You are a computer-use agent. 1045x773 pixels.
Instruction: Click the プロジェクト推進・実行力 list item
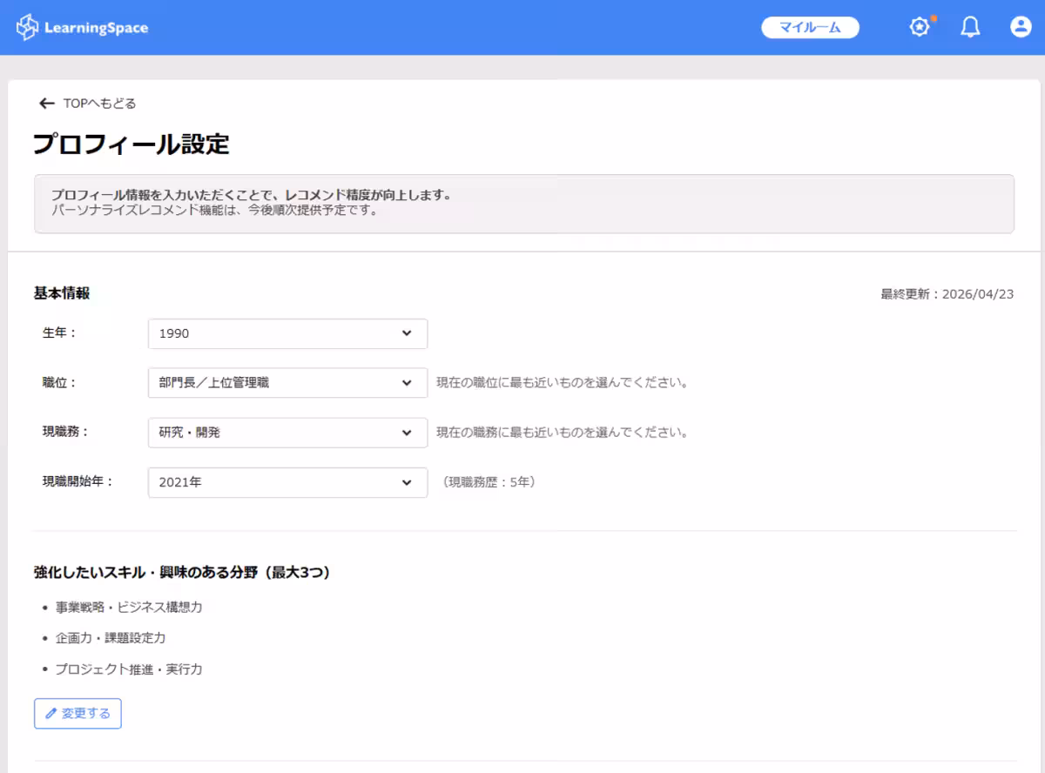click(129, 669)
